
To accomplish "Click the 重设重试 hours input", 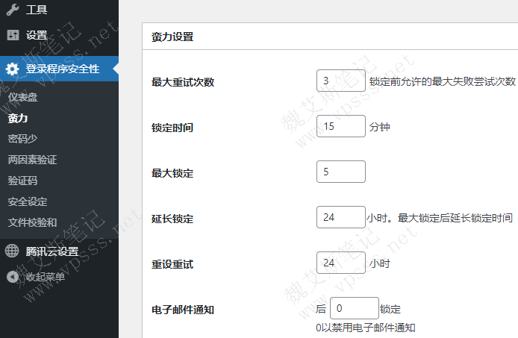I will pos(340,263).
